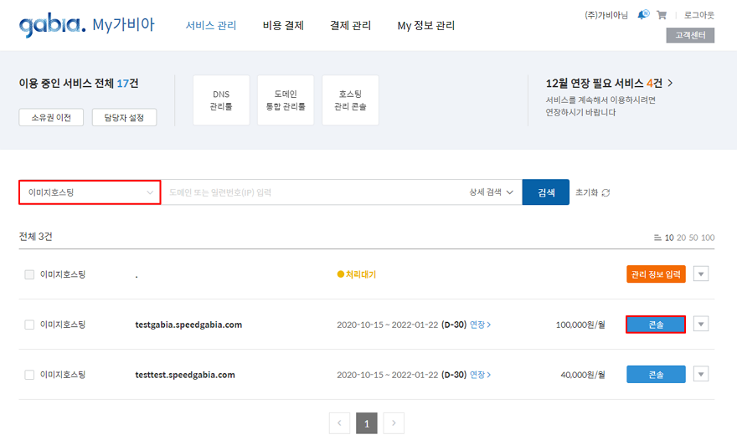The image size is (737, 445).
Task: Open 콘솔 for testgabia.speedgabia.com
Action: coord(656,325)
